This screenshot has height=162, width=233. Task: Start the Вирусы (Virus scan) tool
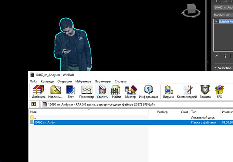169,91
